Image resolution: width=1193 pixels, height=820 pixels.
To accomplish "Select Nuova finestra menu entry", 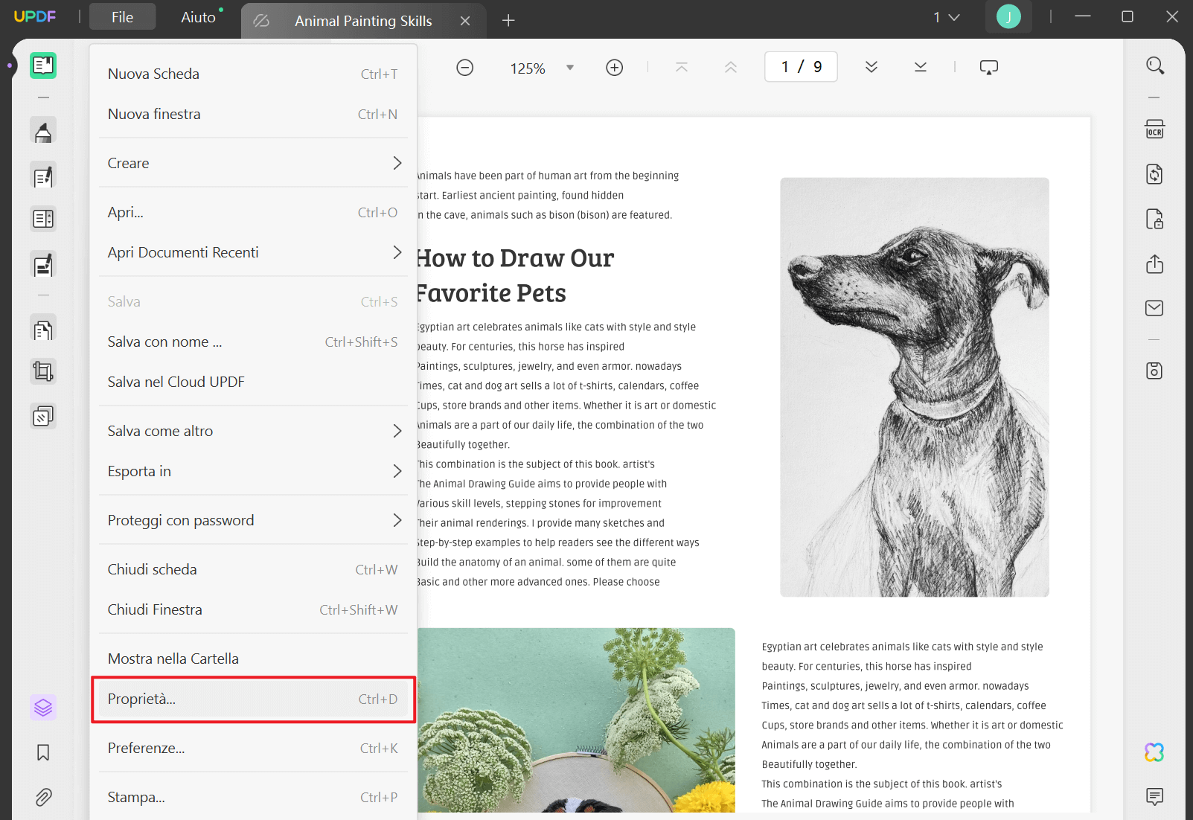I will pyautogui.click(x=253, y=114).
